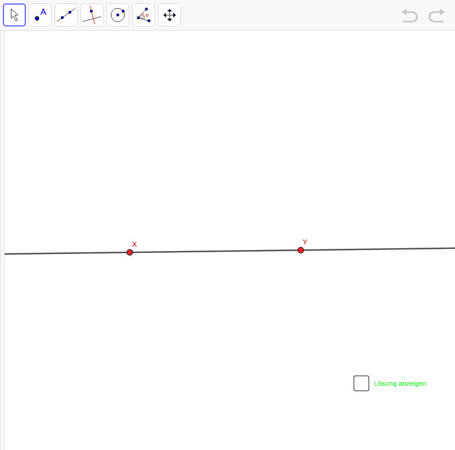Viewport: 455px width, 450px height.
Task: Activate the Move Graphics View tool
Action: (169, 15)
